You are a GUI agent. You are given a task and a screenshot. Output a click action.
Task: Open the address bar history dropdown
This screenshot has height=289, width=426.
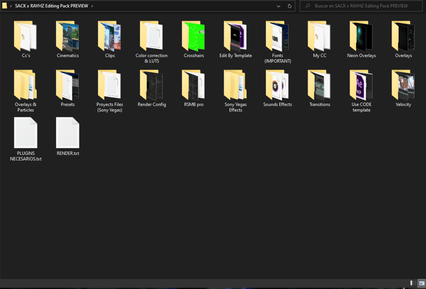pos(278,6)
